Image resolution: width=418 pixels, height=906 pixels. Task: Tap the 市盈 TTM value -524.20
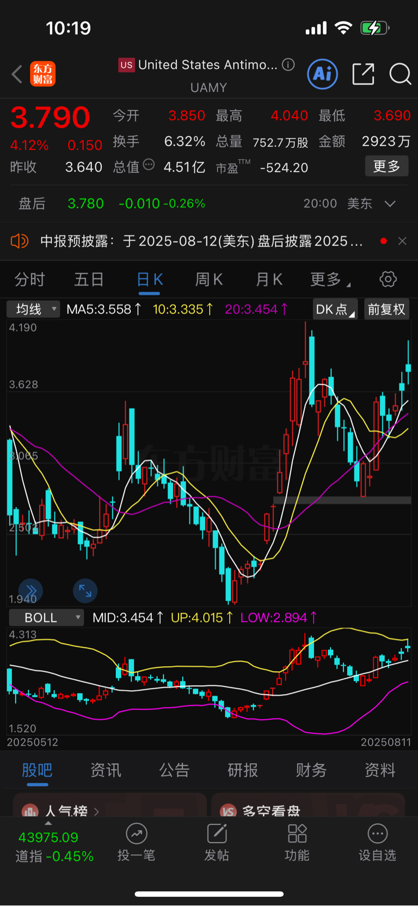pos(284,167)
